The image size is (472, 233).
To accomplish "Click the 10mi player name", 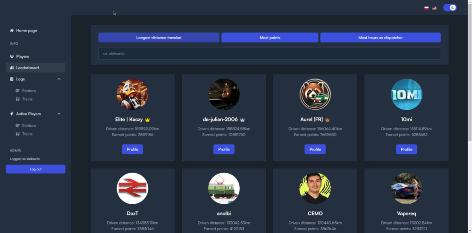I will pos(407,120).
